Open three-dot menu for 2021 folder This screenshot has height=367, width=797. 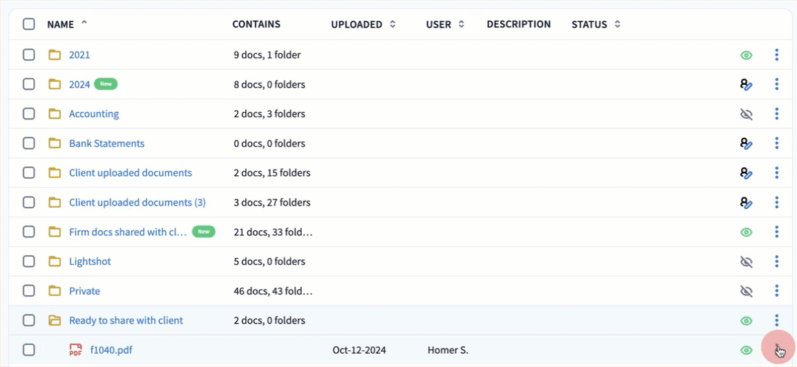pyautogui.click(x=777, y=55)
